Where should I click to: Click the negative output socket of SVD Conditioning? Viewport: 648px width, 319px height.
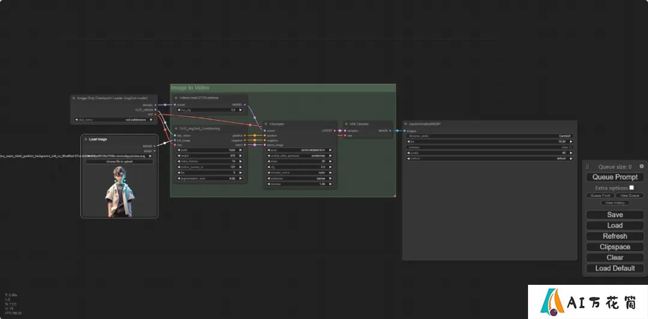coord(245,140)
